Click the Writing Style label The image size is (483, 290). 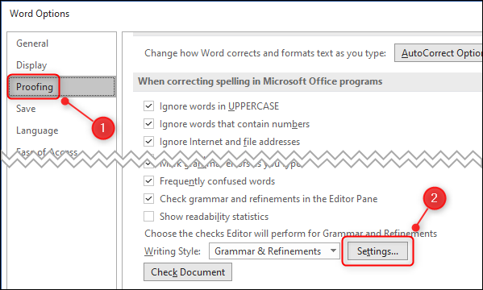coord(173,251)
